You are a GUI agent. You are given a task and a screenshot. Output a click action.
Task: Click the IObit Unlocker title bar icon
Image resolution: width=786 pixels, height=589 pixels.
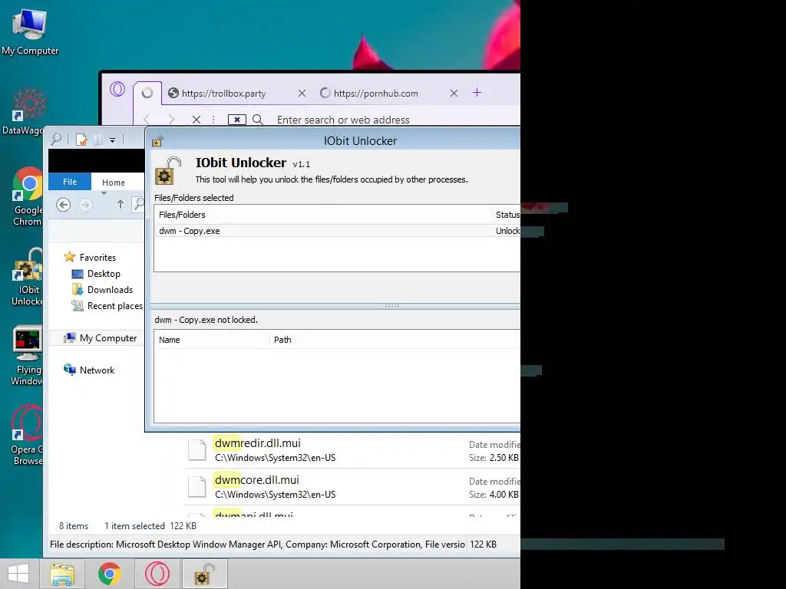(157, 141)
